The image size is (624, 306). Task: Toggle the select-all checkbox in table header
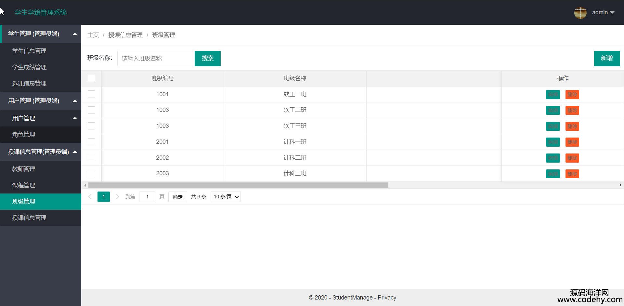coord(92,78)
